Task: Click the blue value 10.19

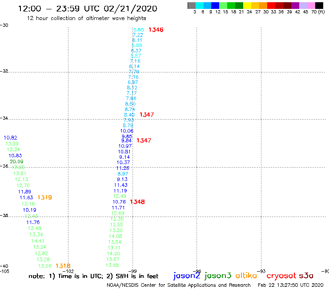Action: 30,210
